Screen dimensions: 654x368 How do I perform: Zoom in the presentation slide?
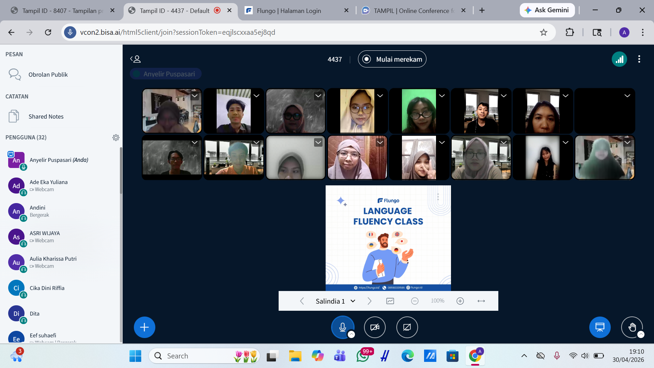point(460,301)
